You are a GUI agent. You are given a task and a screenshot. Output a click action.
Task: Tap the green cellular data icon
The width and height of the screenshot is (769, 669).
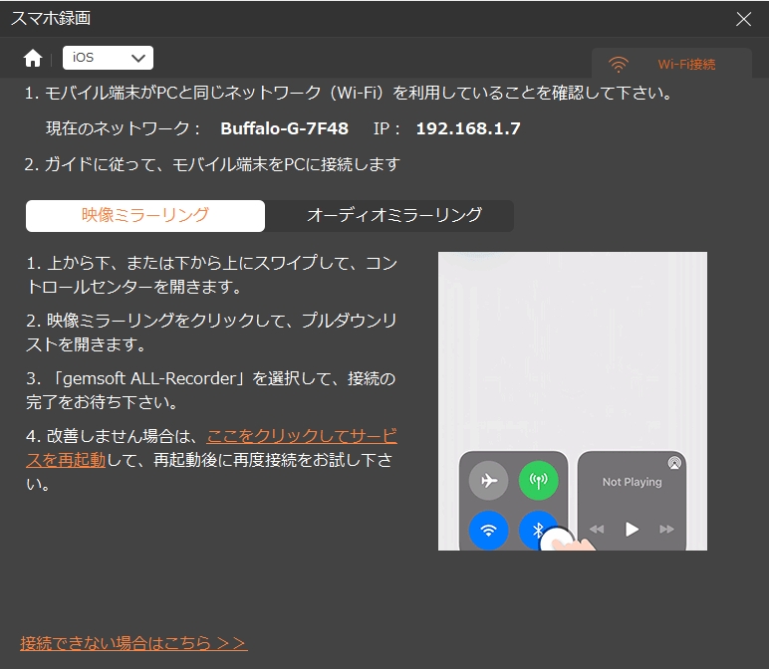pos(539,482)
